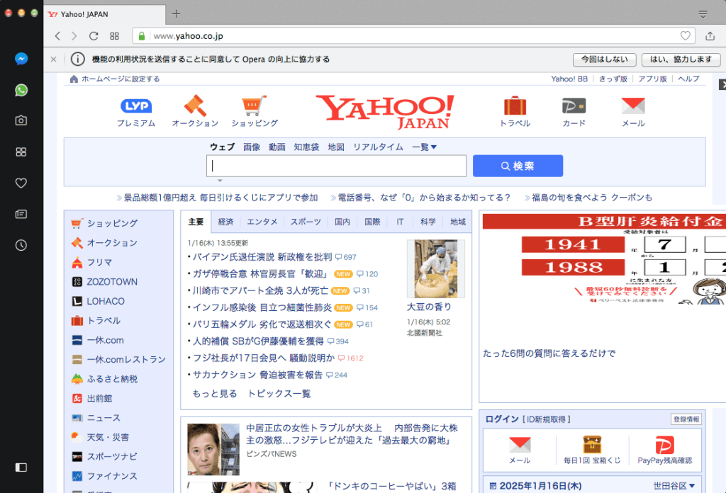This screenshot has width=726, height=493.
Task: Go back to the previous page
Action: 57,36
